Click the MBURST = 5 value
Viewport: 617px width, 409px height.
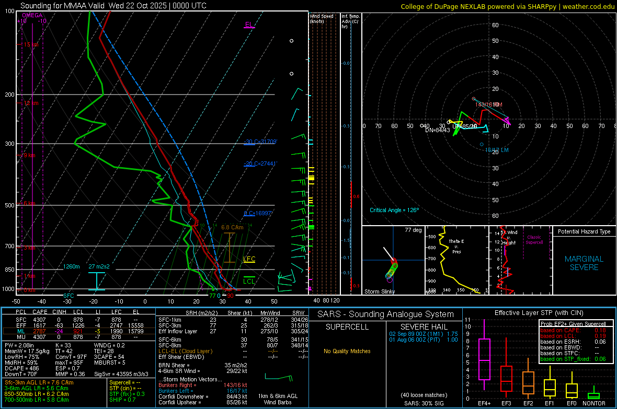pos(110,363)
